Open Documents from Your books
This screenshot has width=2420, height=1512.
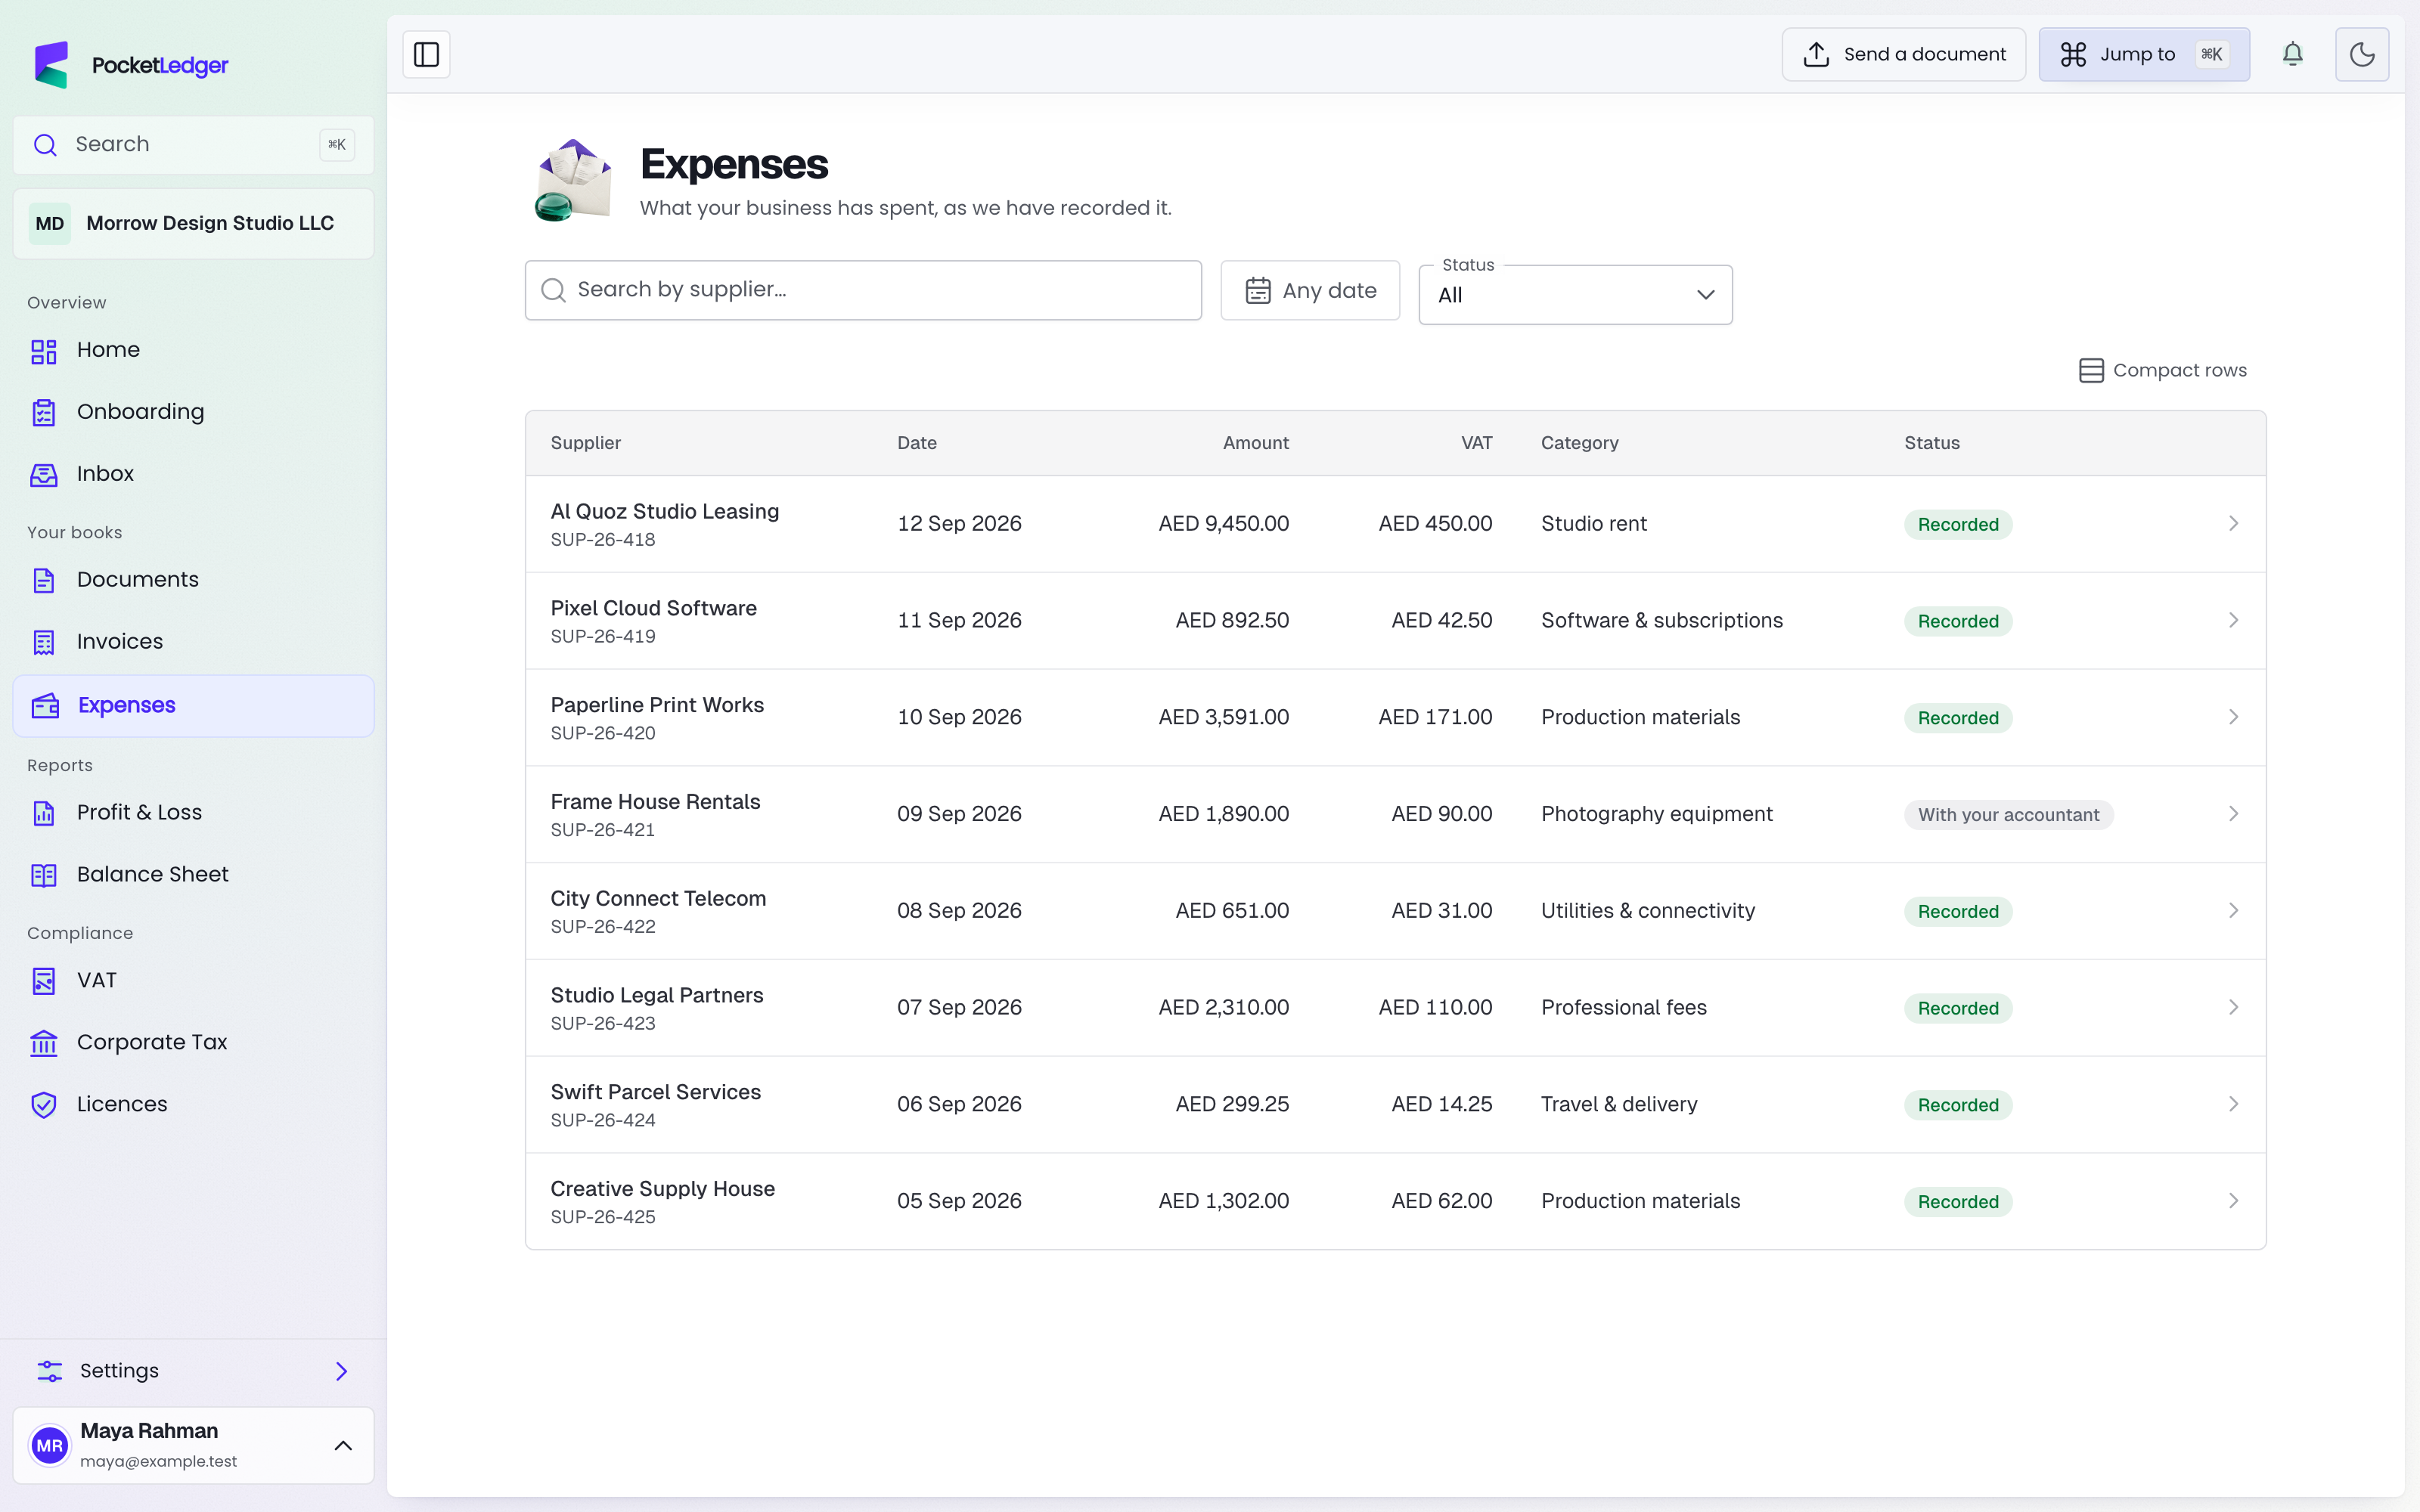coord(193,580)
